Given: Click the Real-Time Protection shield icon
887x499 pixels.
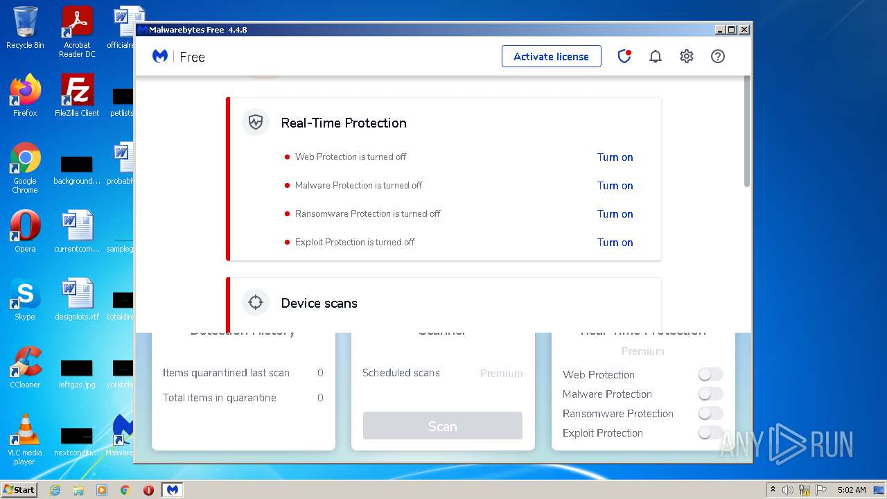Looking at the screenshot, I should [x=256, y=123].
